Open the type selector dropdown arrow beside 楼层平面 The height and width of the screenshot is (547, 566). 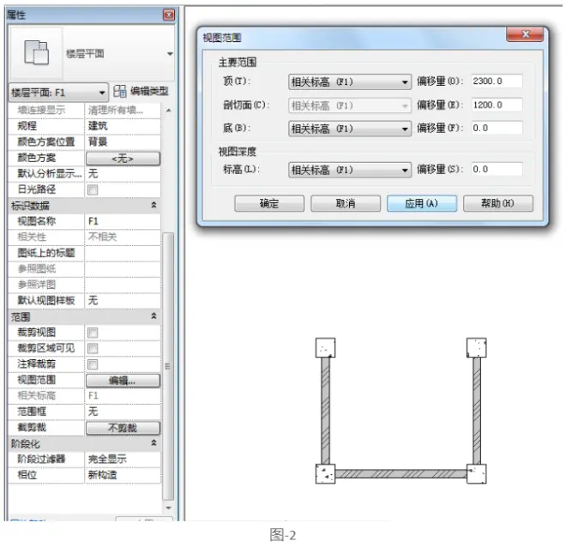point(170,54)
